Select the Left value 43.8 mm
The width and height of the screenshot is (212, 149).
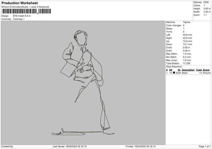[188, 35]
